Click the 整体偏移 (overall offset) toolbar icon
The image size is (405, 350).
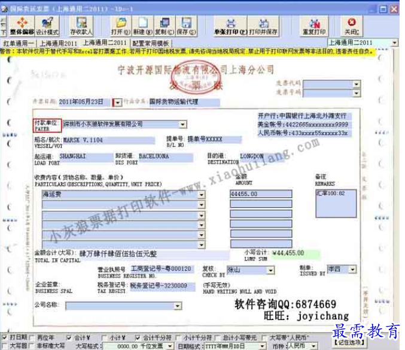(x=22, y=26)
